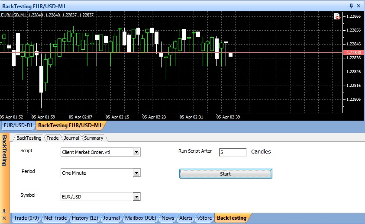Image resolution: width=365 pixels, height=224 pixels.
Task: Open the Period dropdown arrow
Action: click(137, 173)
